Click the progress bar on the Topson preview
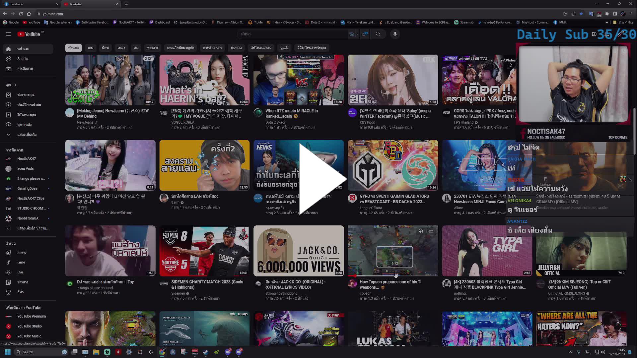637x358 pixels. 393,275
